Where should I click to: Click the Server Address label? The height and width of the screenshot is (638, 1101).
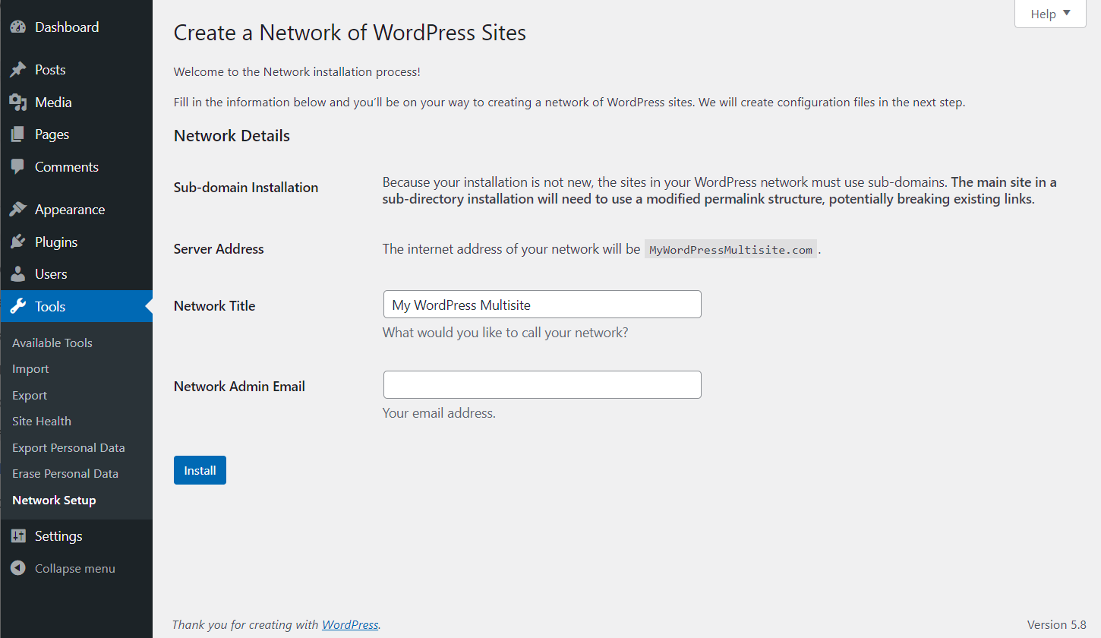(x=219, y=249)
